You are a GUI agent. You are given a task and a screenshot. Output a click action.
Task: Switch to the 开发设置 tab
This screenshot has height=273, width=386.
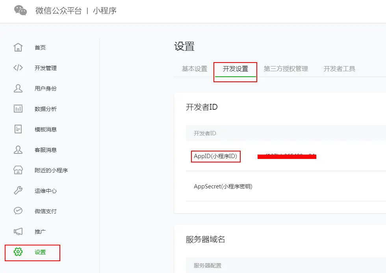tap(236, 68)
